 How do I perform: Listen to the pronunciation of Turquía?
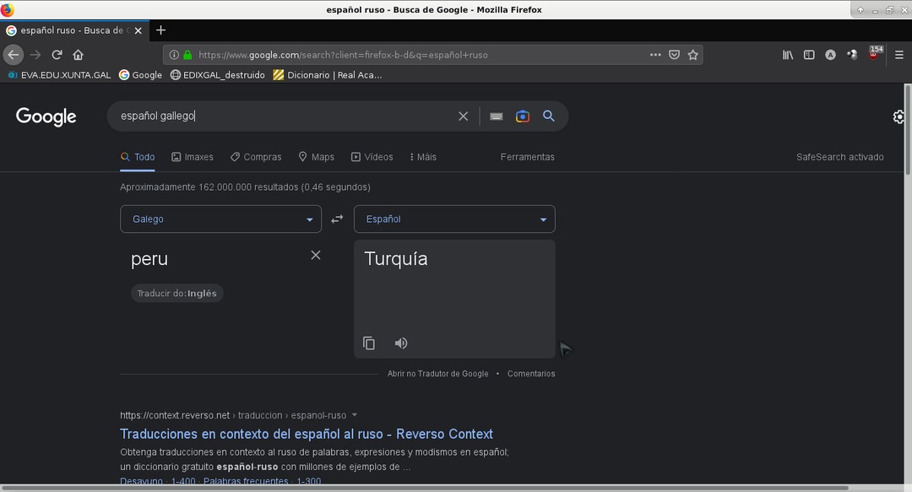point(400,343)
